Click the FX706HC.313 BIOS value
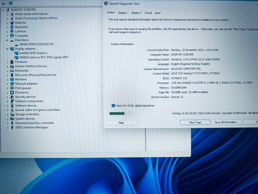This screenshot has width=258, height=194. [x=179, y=78]
